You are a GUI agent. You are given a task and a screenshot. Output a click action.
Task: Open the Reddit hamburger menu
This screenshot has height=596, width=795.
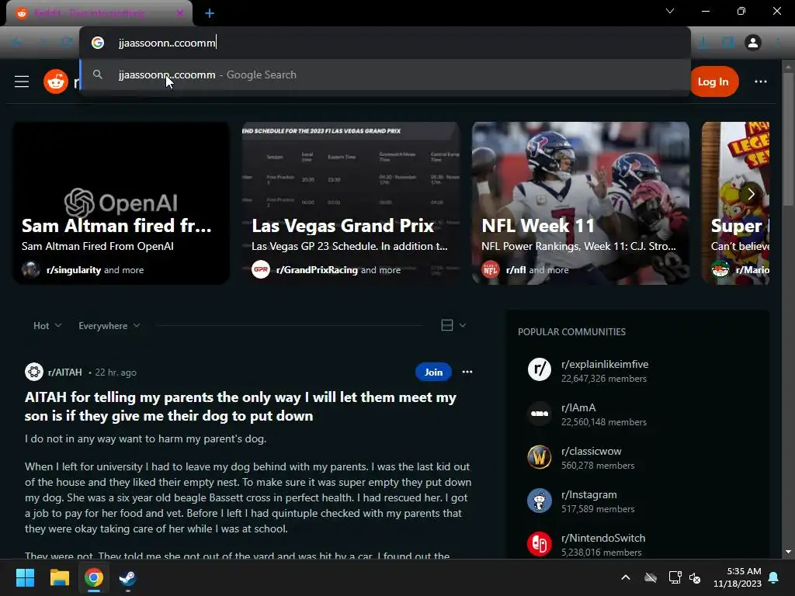(21, 81)
